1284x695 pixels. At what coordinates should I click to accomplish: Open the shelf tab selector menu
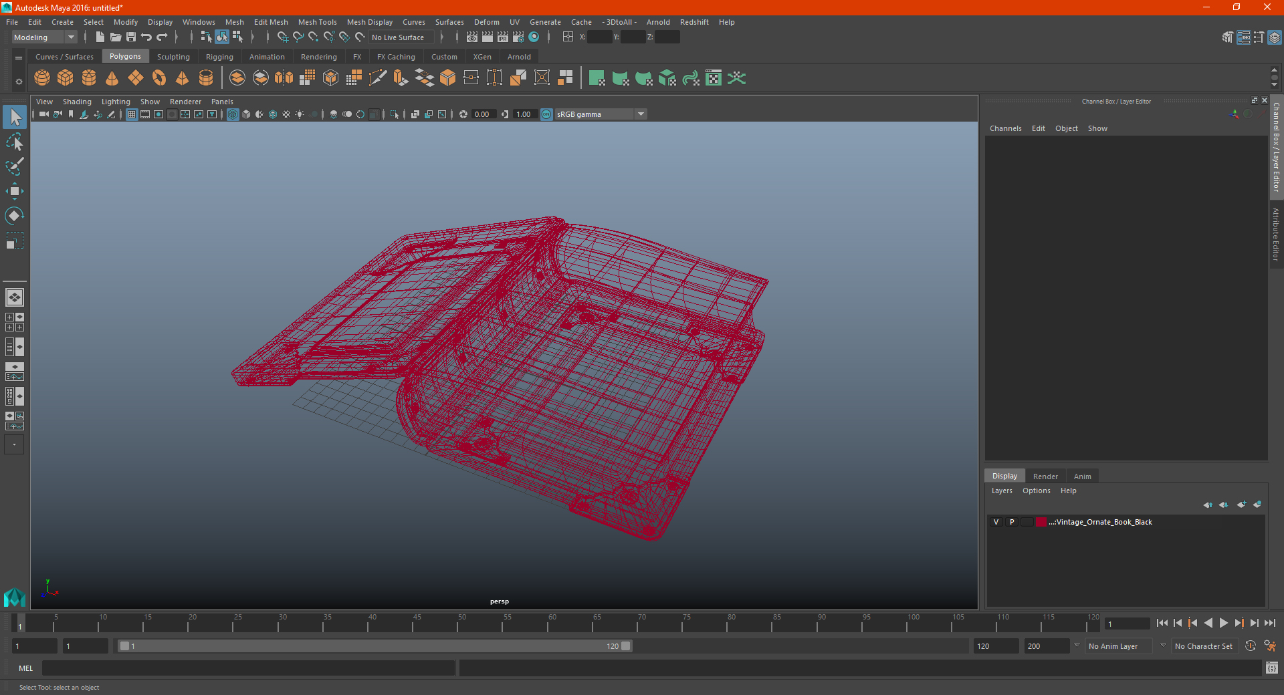pyautogui.click(x=19, y=58)
